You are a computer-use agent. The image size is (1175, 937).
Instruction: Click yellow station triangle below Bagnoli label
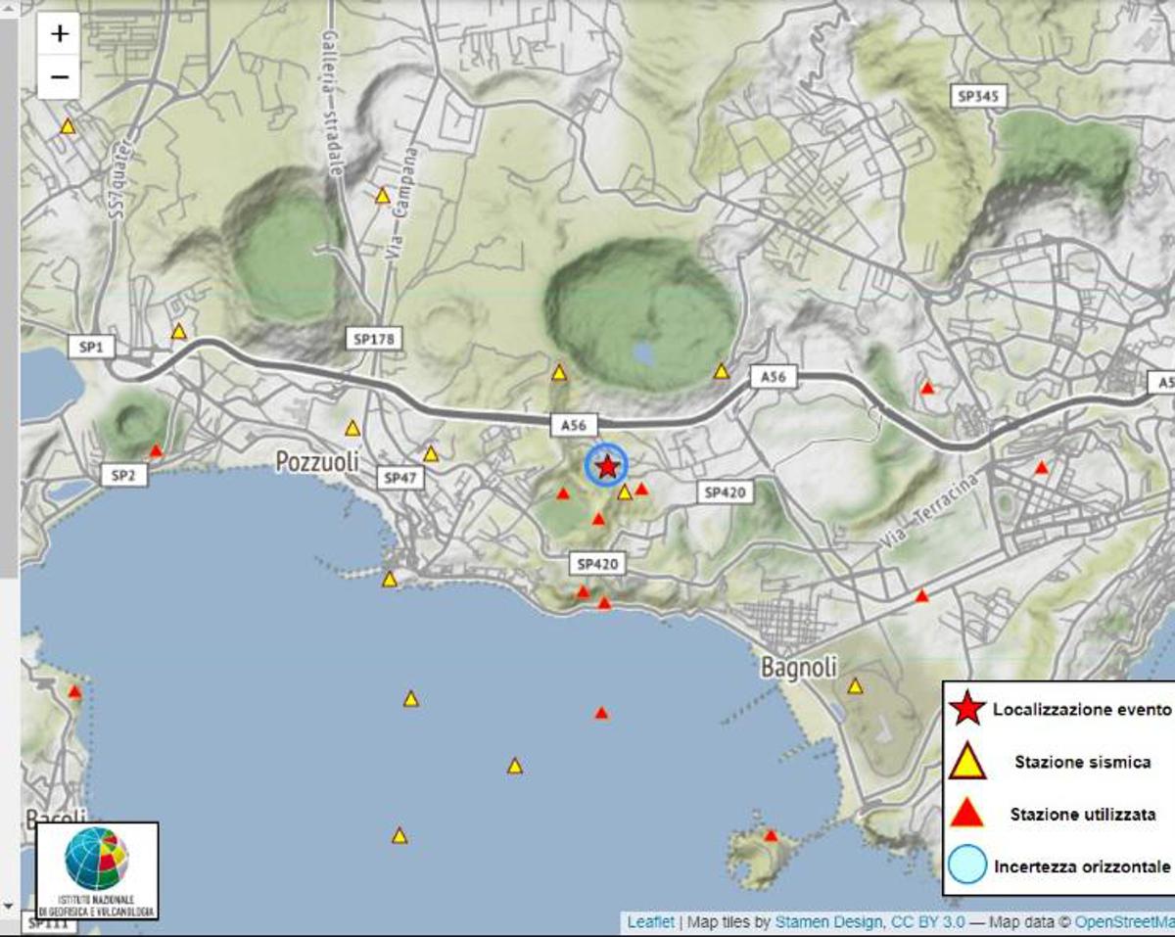point(855,686)
